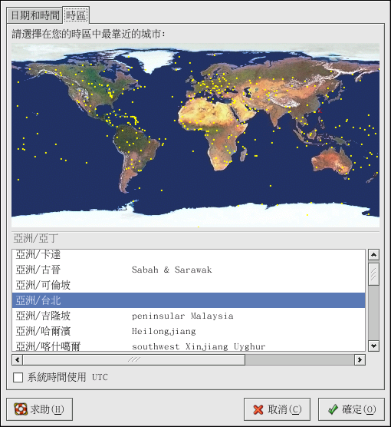The height and width of the screenshot is (427, 391).
Task: Click the horizontal scroll-right arrow
Action: (x=360, y=359)
